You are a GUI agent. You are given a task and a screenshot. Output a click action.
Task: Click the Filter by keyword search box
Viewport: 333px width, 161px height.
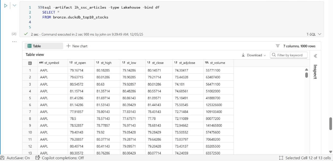coord(290,55)
